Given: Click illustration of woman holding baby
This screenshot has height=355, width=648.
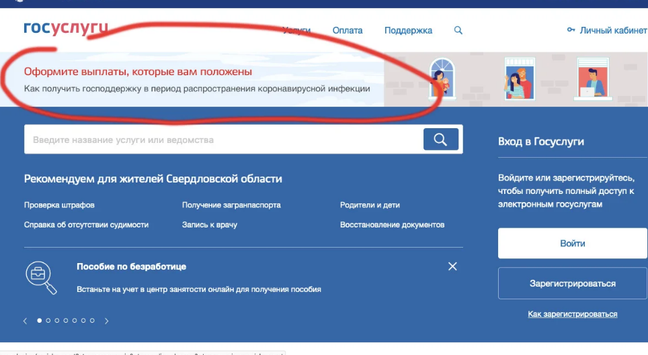Looking at the screenshot, I should pos(442,79).
